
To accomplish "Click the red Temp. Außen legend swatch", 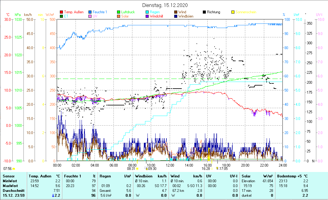I will [x=62, y=12].
